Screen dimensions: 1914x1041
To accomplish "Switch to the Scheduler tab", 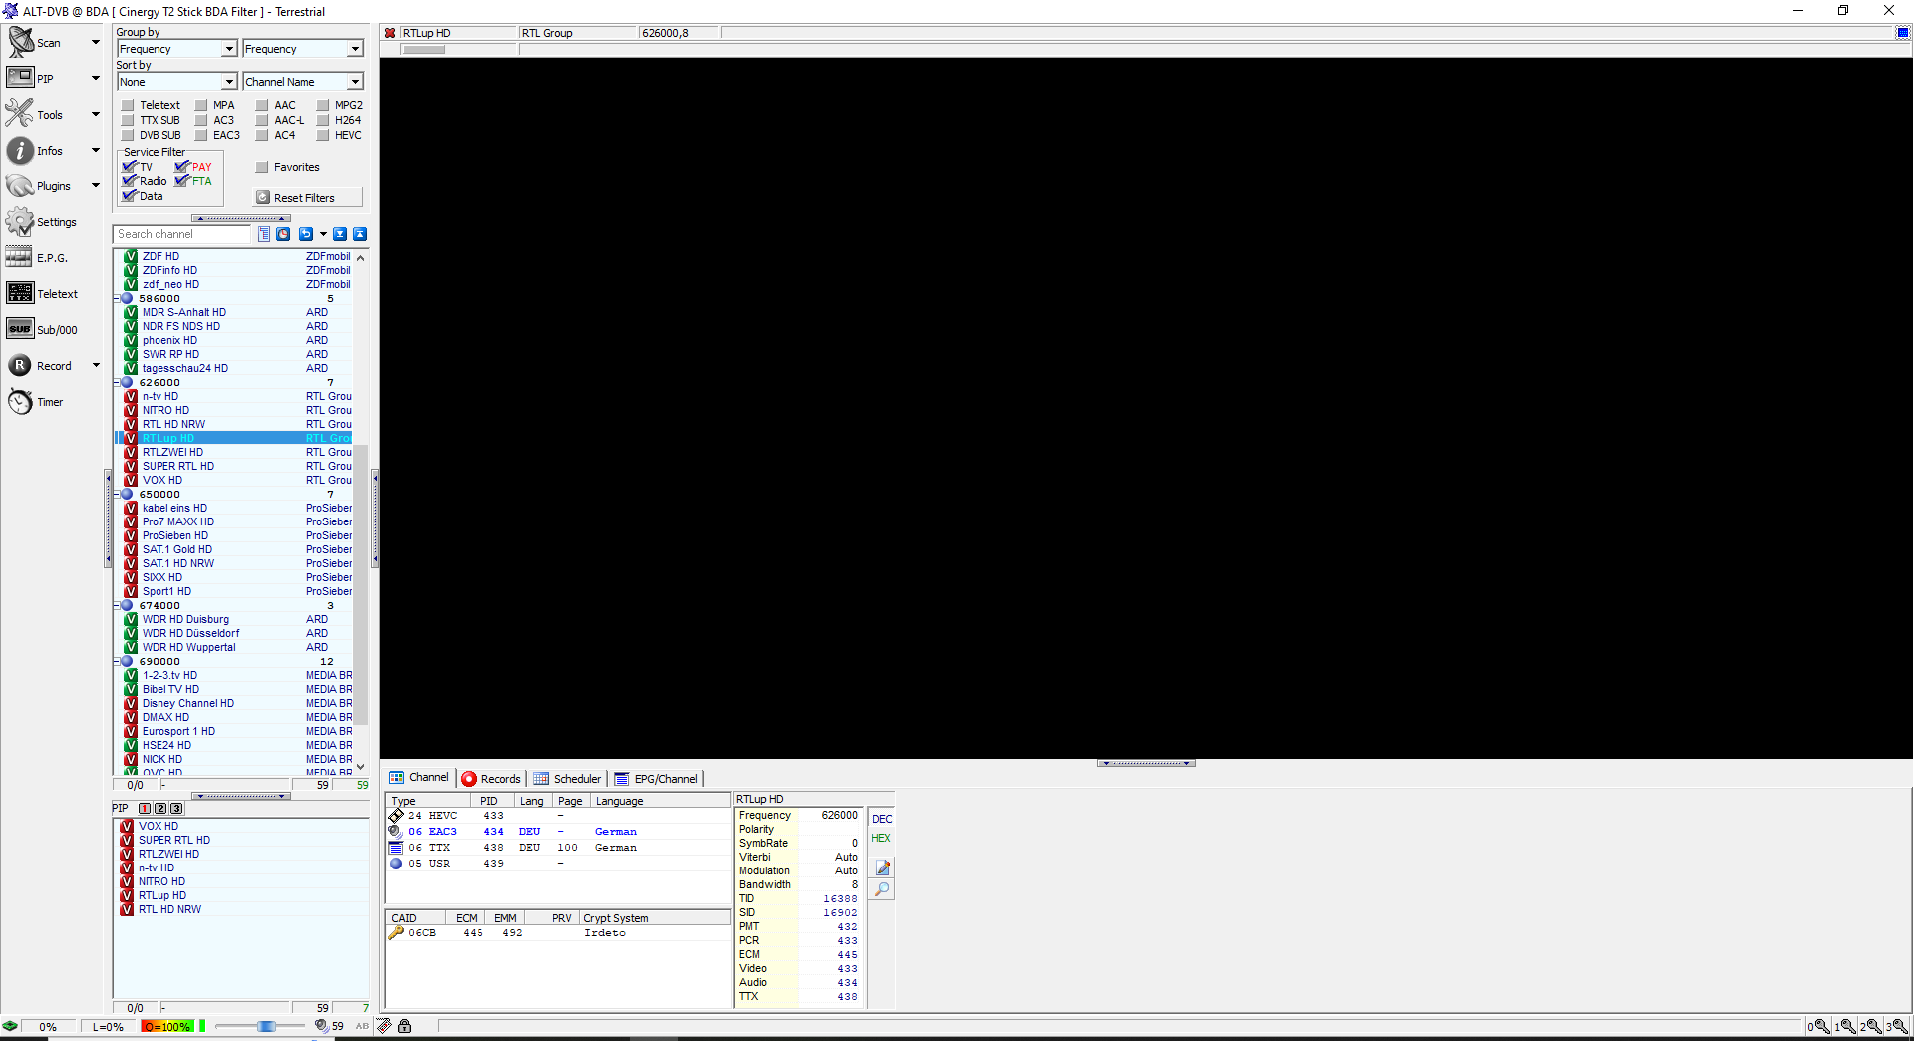I will click(567, 779).
